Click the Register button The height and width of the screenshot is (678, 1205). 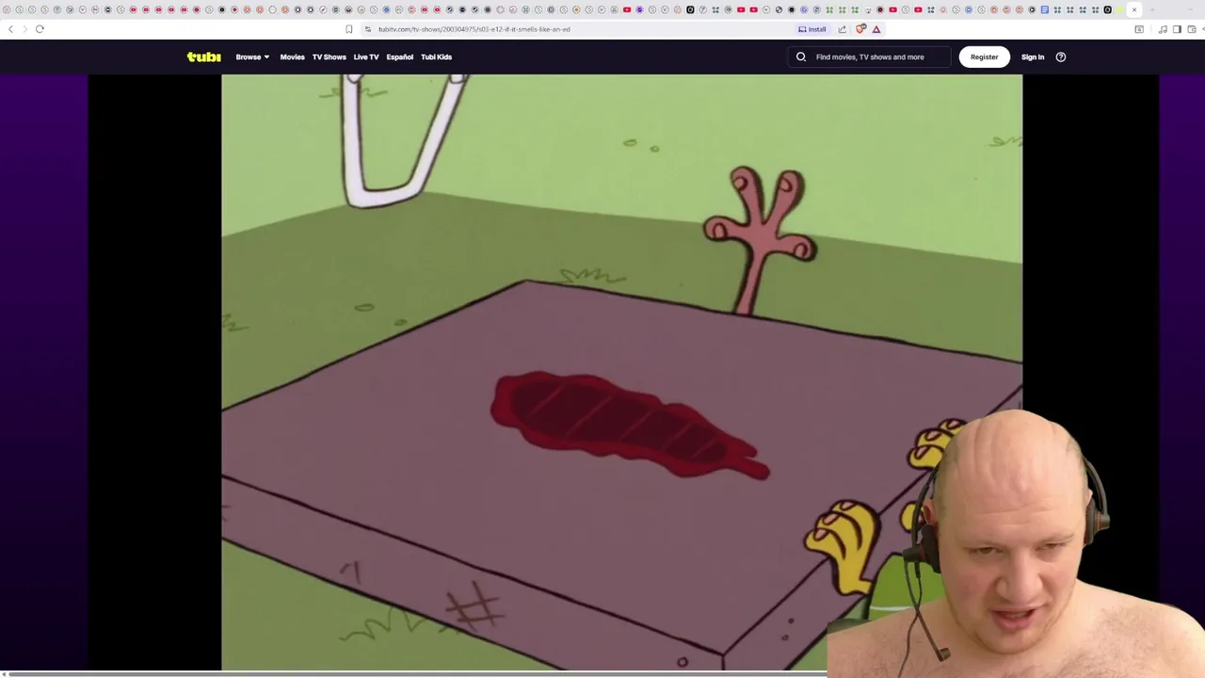pyautogui.click(x=984, y=56)
